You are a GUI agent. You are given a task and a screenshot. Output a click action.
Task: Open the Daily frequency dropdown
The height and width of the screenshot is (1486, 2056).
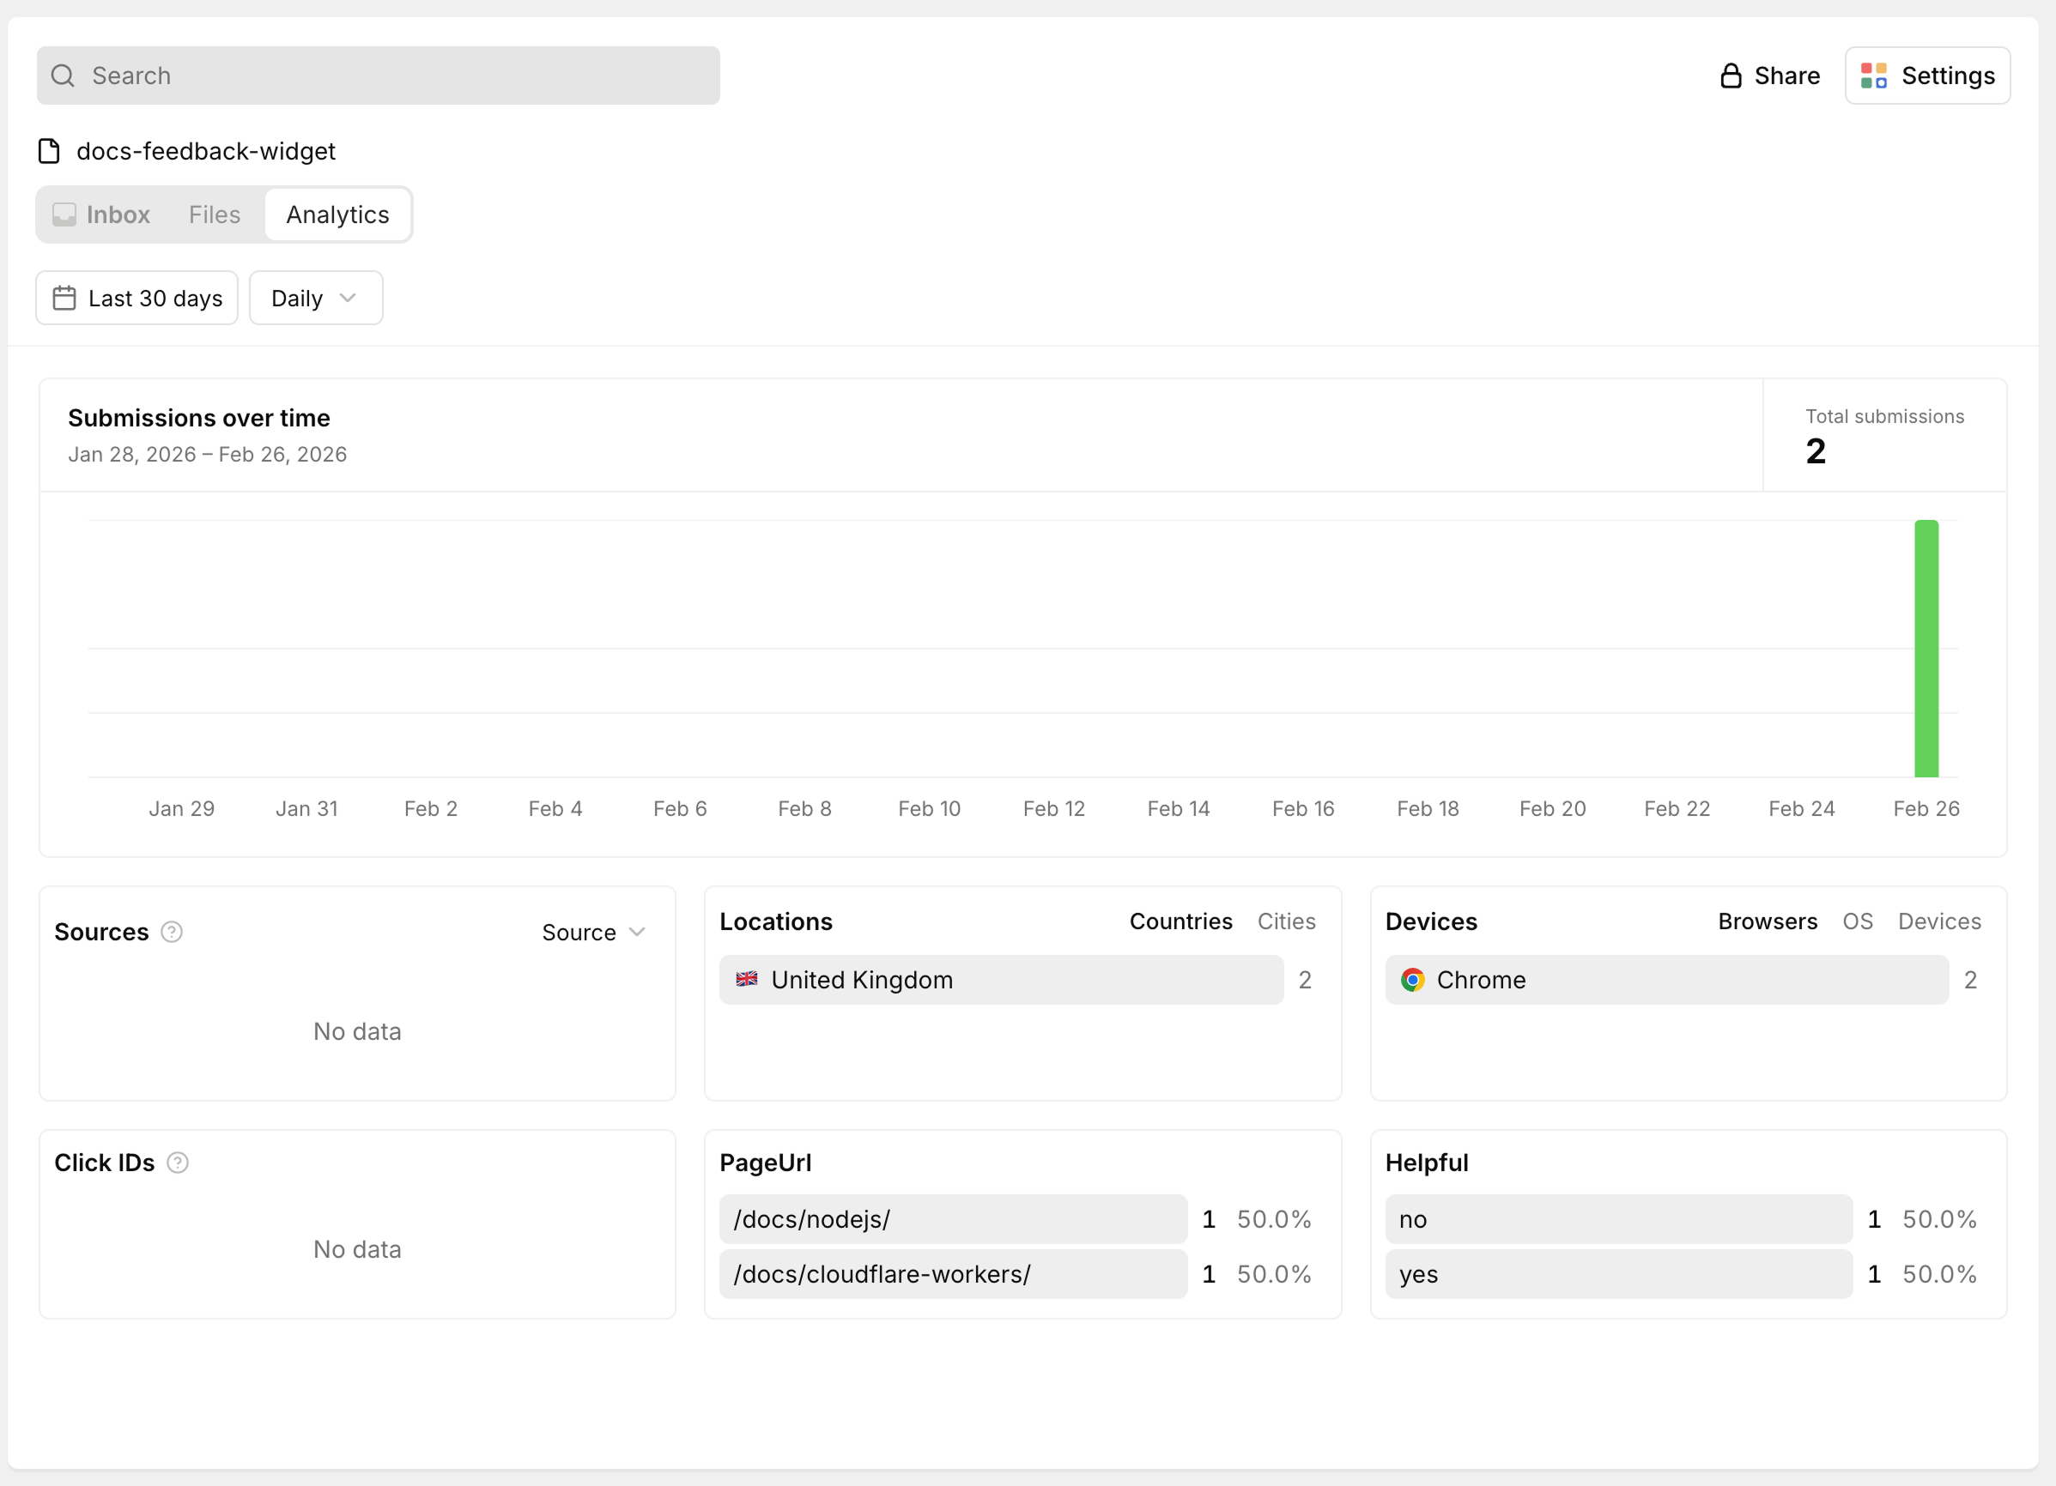[x=314, y=297]
